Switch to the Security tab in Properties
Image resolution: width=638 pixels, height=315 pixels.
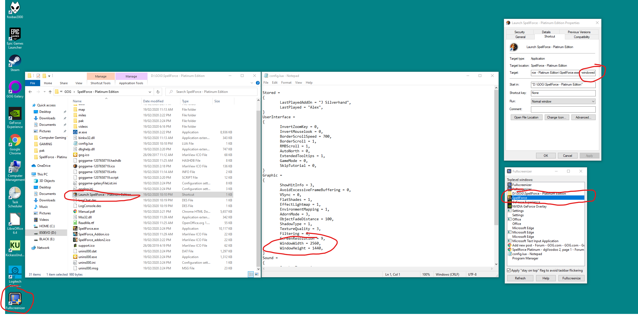click(519, 32)
